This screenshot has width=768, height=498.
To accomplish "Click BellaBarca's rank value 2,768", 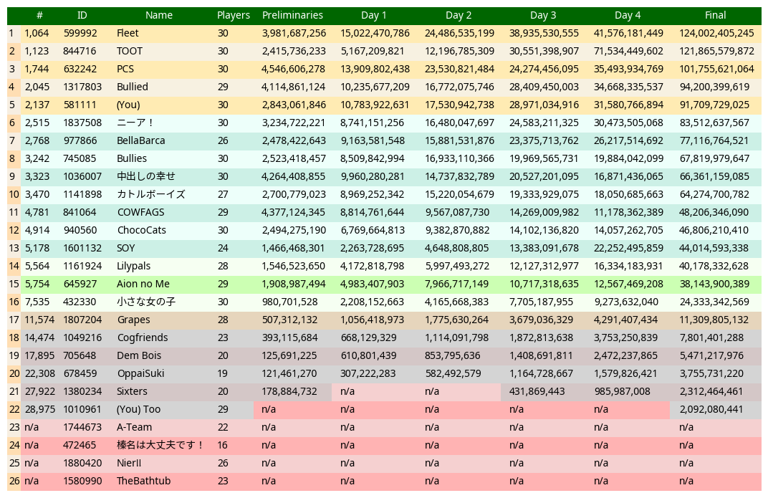I will point(37,140).
